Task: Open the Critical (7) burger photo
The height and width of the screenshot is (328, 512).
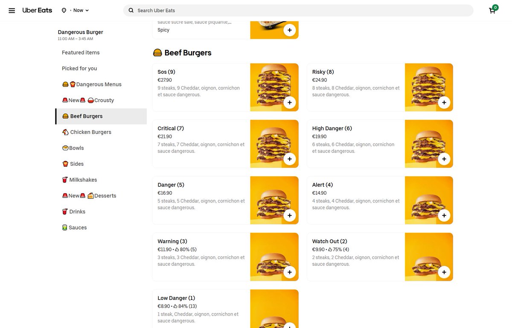Action: click(274, 144)
